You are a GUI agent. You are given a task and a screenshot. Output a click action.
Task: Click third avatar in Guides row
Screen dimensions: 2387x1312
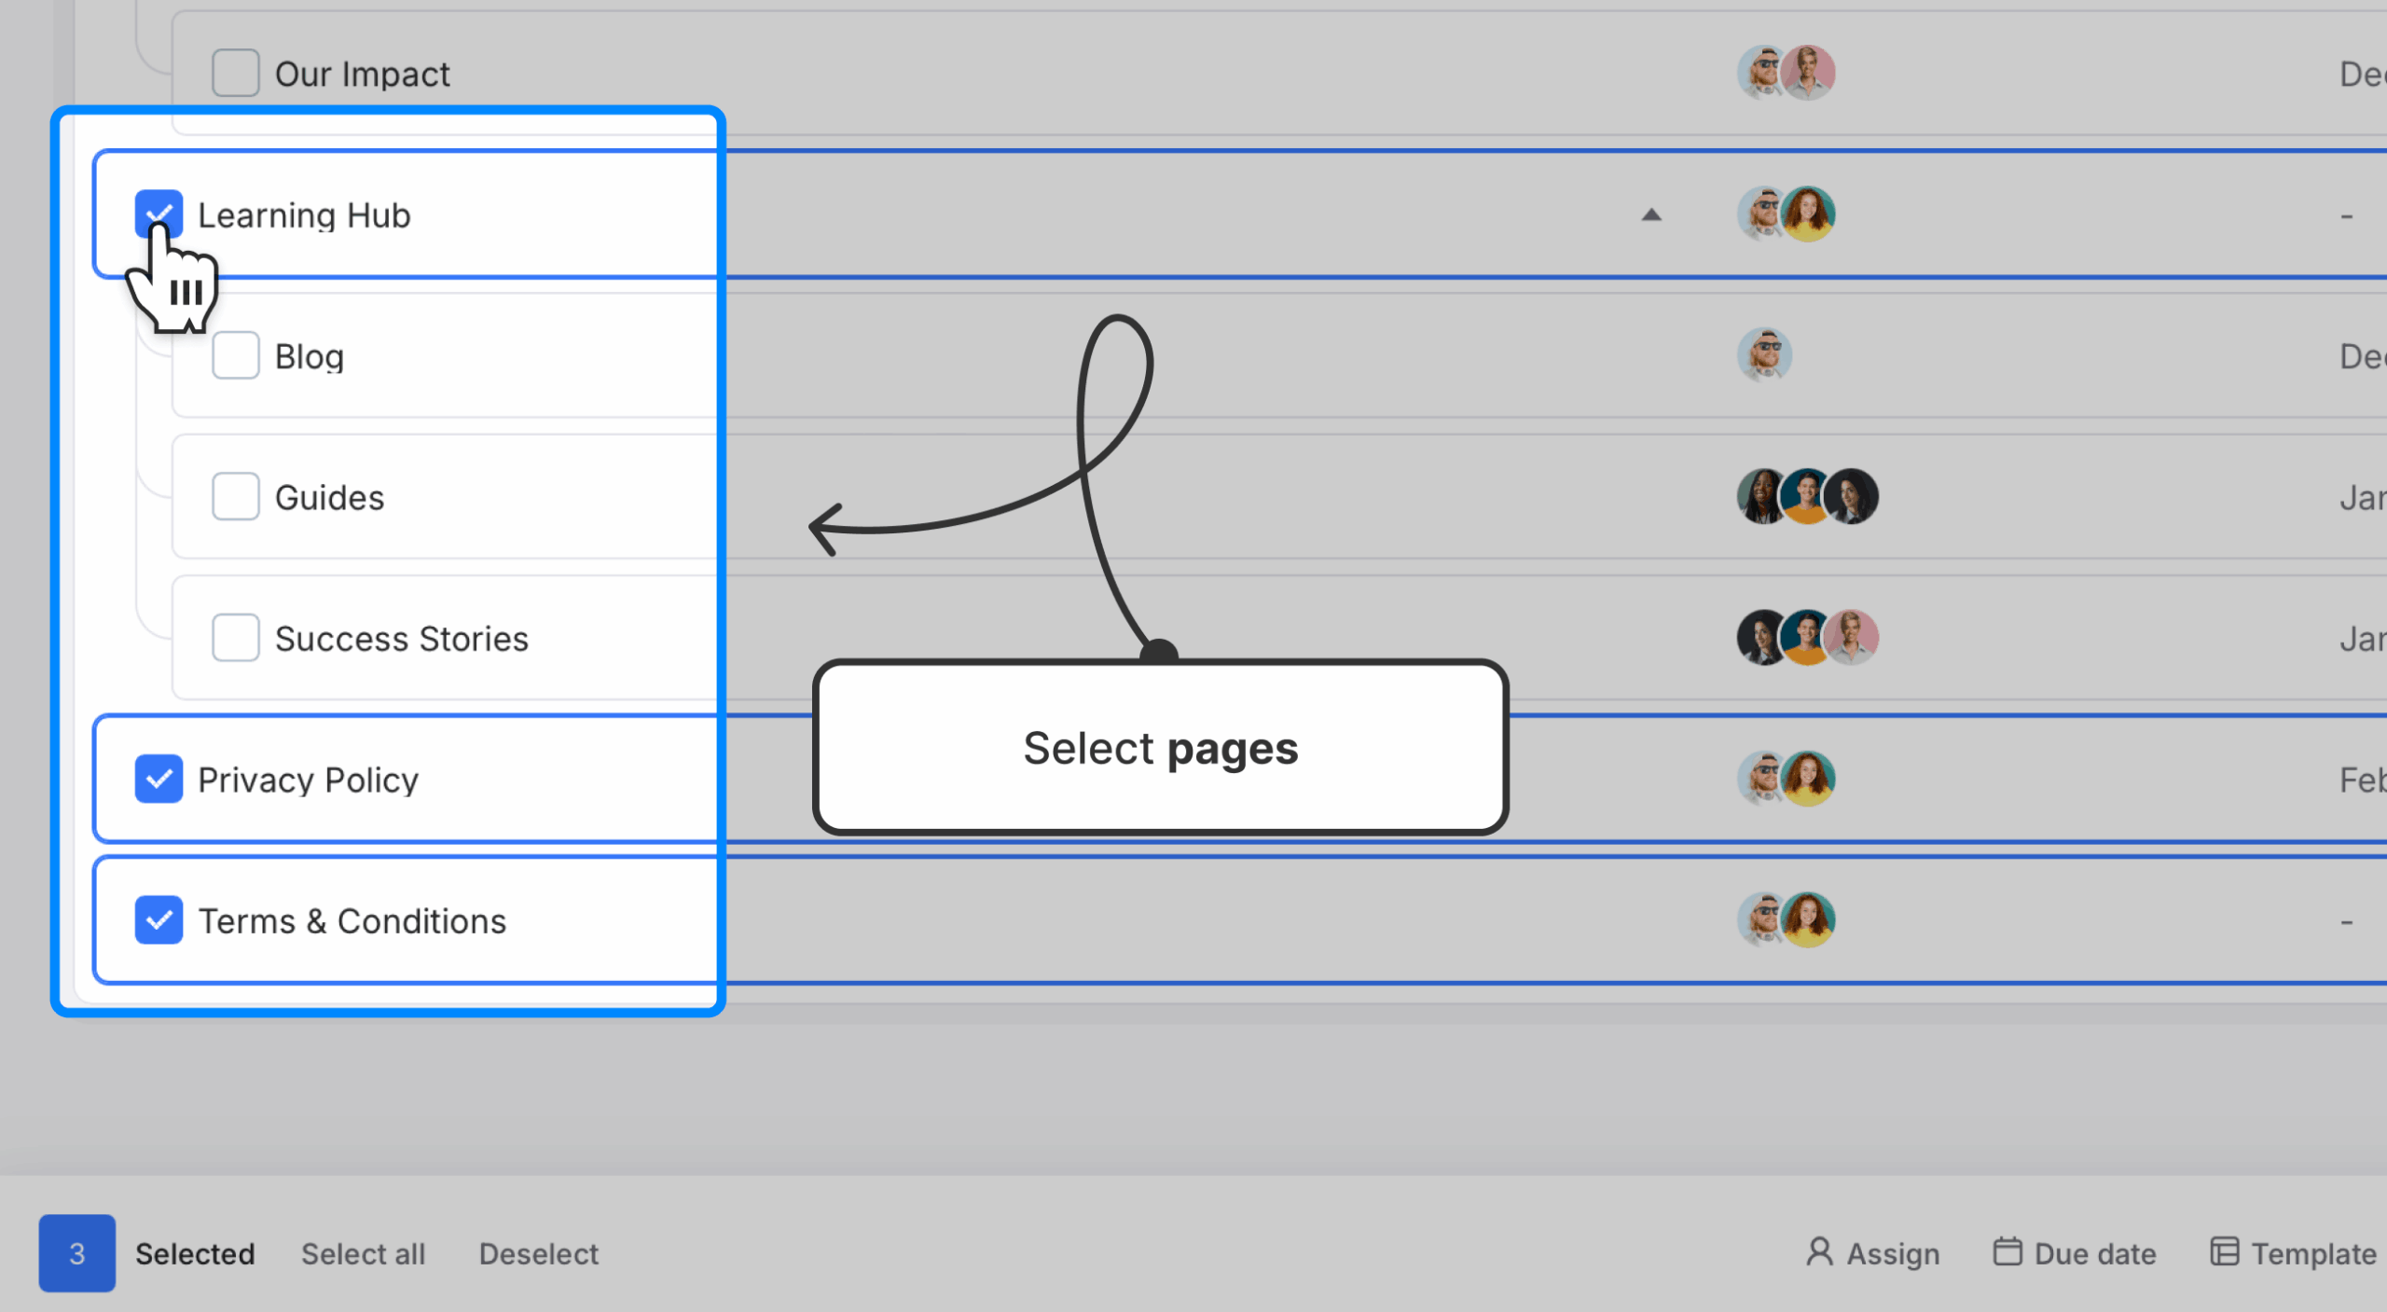click(x=1851, y=496)
